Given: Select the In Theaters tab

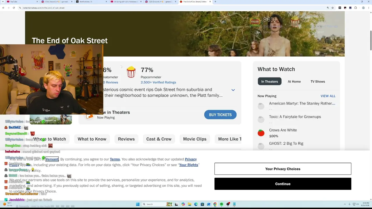Looking at the screenshot, I should coord(269,81).
